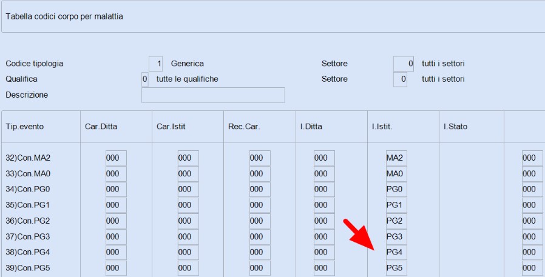The width and height of the screenshot is (545, 277).
Task: Click Car.Istit field in 34)Con.PG0 row
Action: click(188, 189)
